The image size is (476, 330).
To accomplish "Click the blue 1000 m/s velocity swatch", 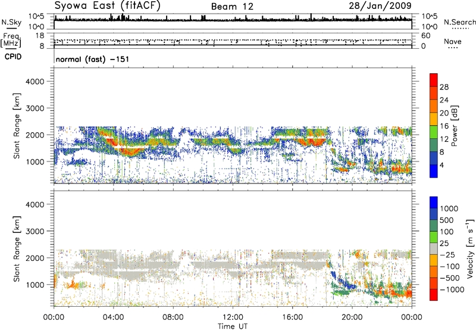I will point(434,203).
